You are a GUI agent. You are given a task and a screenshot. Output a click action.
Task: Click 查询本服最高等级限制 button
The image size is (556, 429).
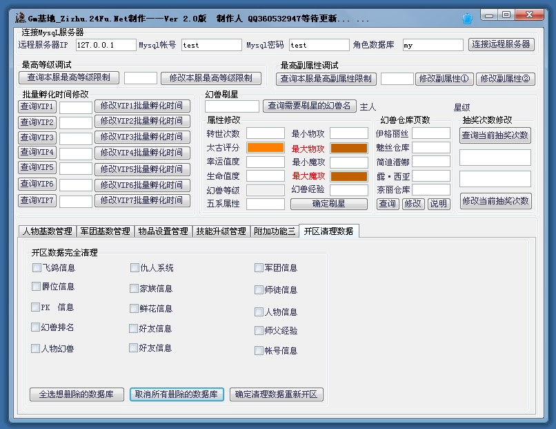point(69,77)
